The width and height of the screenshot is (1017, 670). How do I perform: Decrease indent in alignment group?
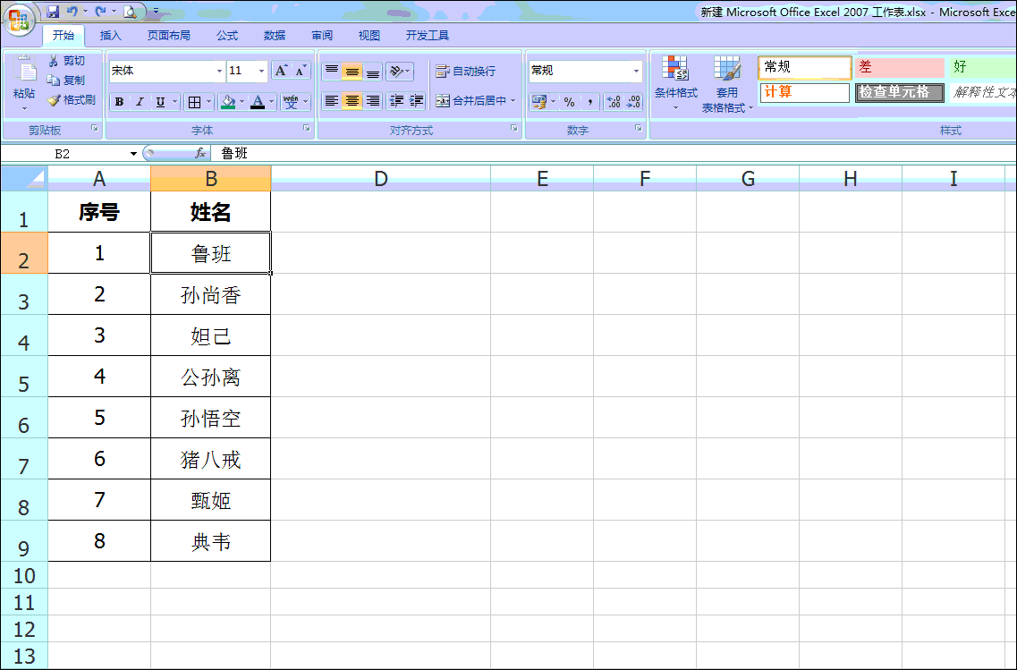[396, 101]
